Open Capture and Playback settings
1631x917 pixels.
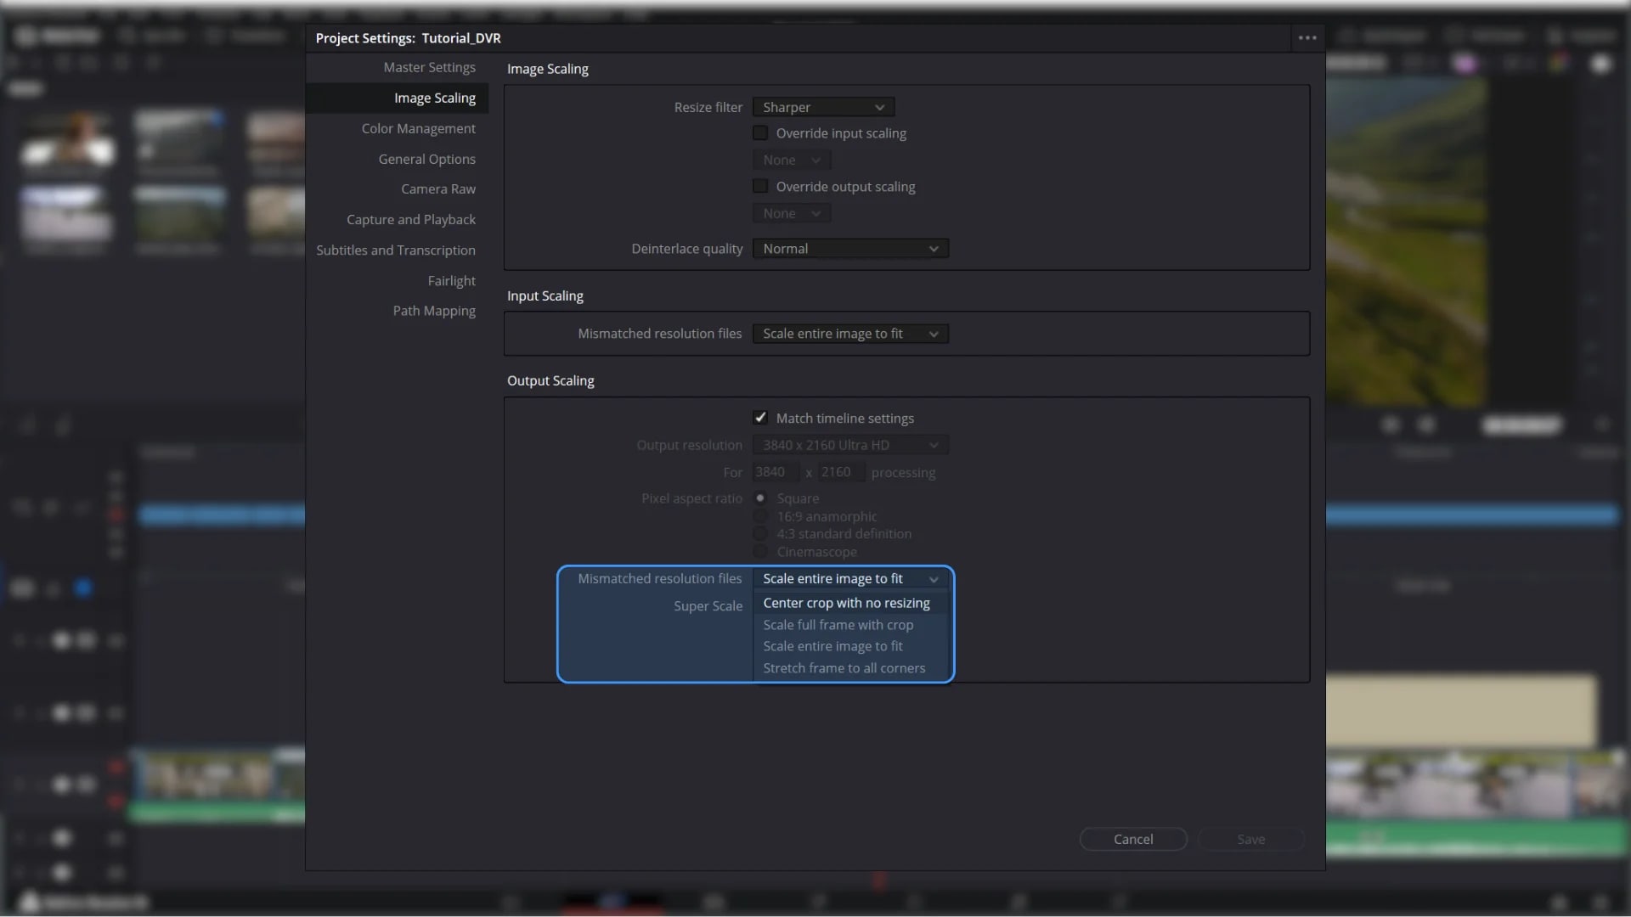click(410, 220)
